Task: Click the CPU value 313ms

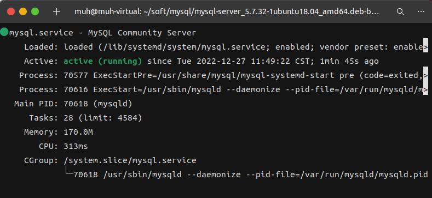Action: (x=76, y=146)
